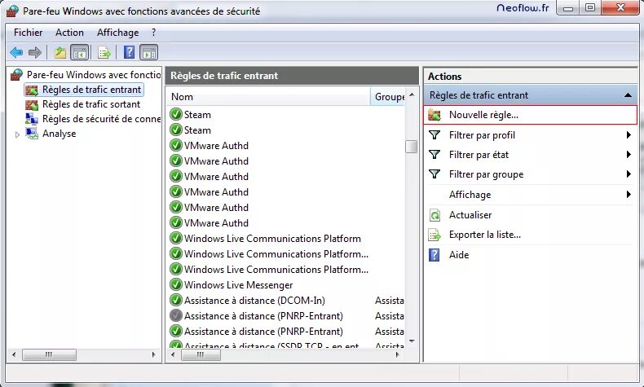Click the rule list vertical scrollbar thumb
644x387 pixels.
[411, 147]
